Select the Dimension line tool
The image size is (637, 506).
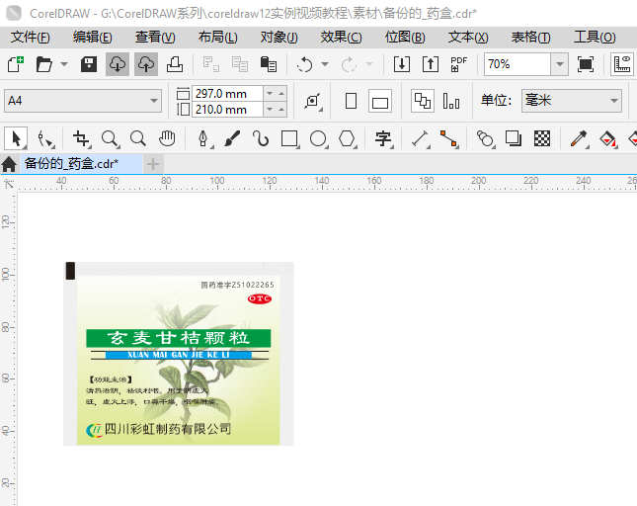[x=421, y=139]
